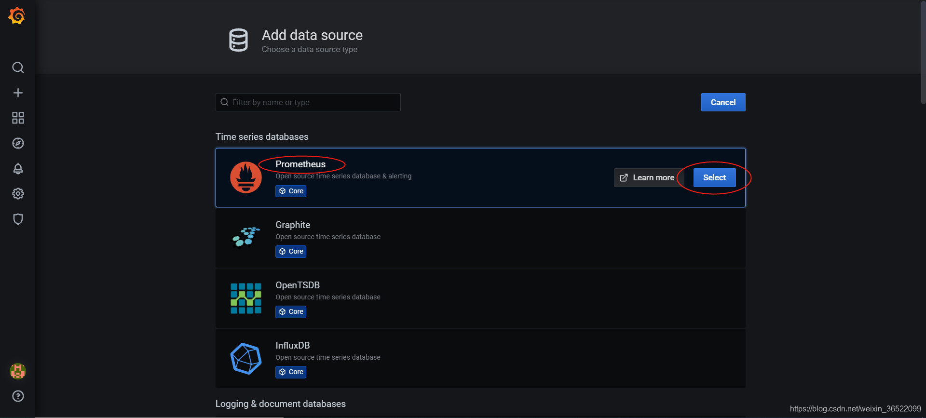Viewport: 926px width, 418px height.
Task: Open the Server Admin shield icon
Action: click(18, 219)
